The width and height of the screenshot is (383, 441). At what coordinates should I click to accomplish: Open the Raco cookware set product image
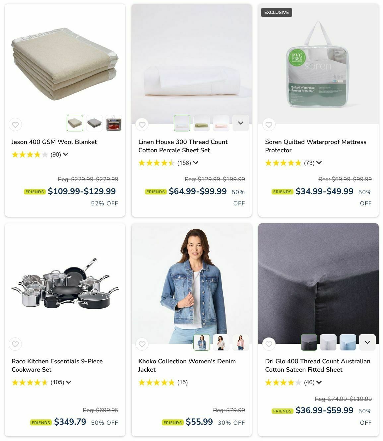pyautogui.click(x=65, y=284)
